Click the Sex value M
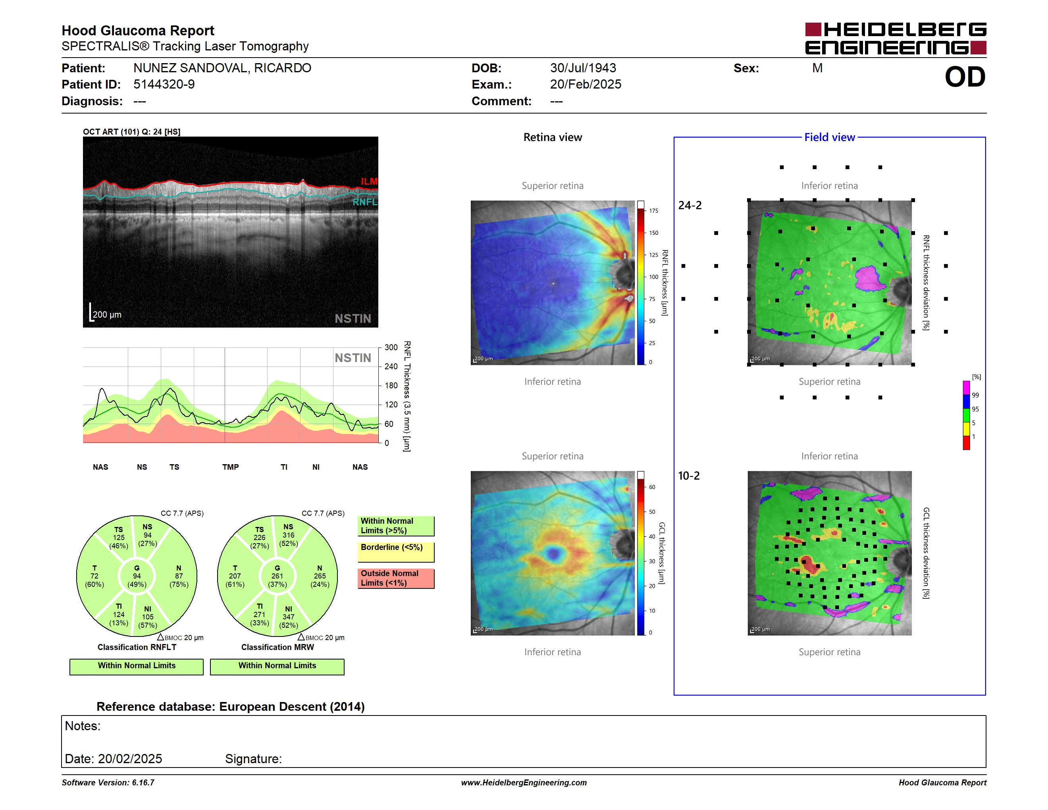 pyautogui.click(x=817, y=68)
